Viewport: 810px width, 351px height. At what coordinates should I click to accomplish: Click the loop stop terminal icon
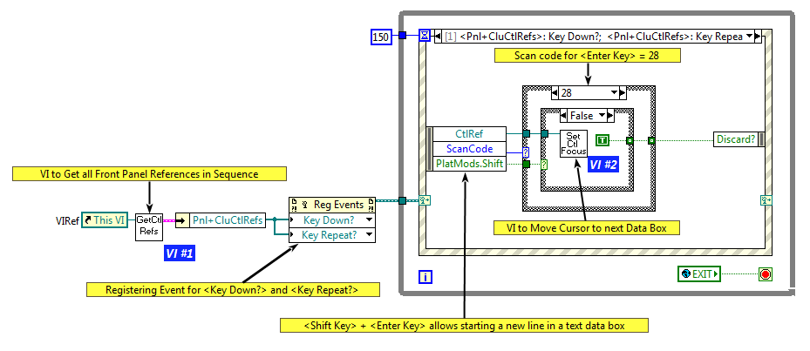click(765, 274)
